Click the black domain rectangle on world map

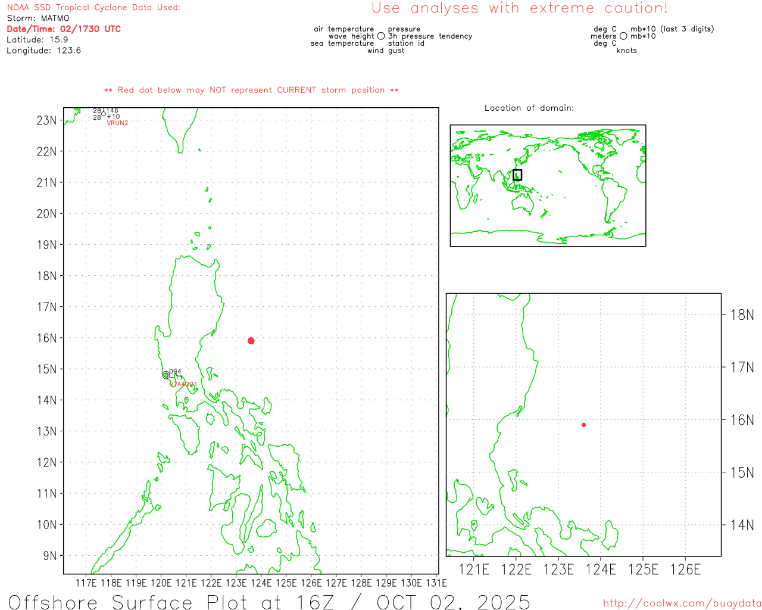click(x=517, y=175)
